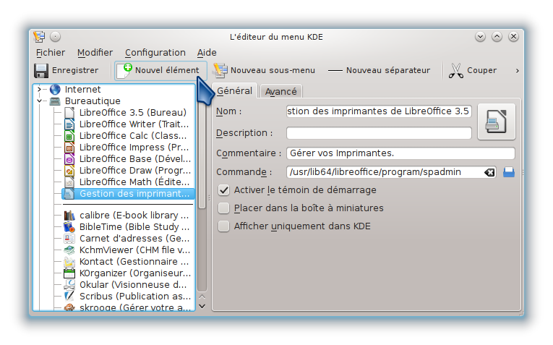Select LibreOffice Calc icon in tree

coord(69,136)
